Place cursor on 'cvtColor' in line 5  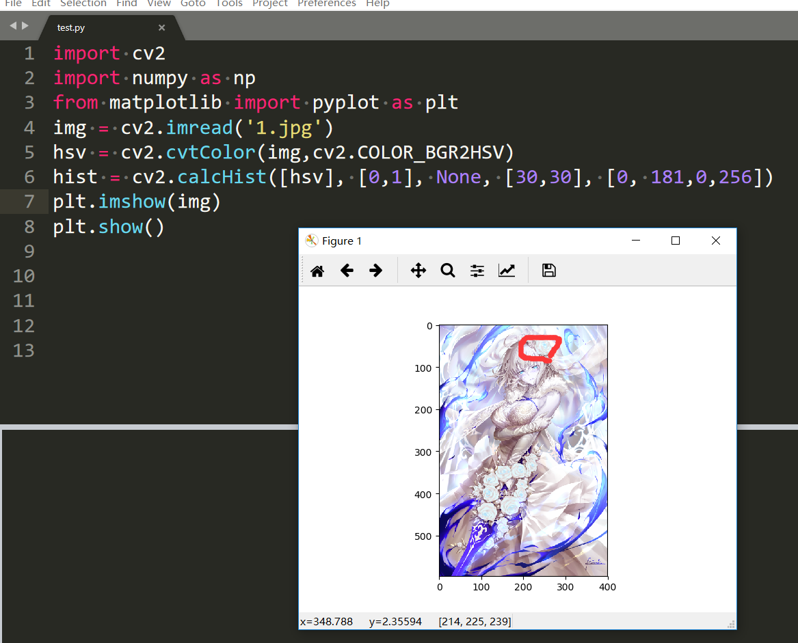(211, 152)
